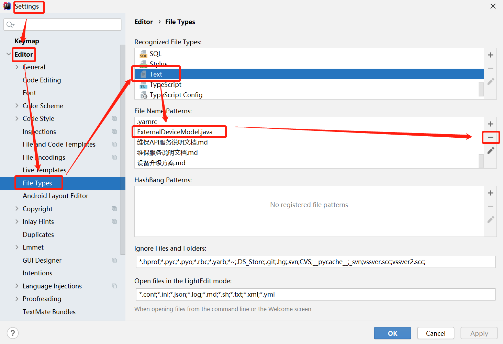The width and height of the screenshot is (503, 344).
Task: Add a new file name pattern
Action: click(x=490, y=124)
